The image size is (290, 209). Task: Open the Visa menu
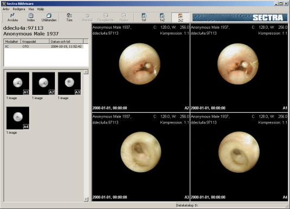pos(31,9)
